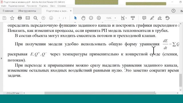
Task: Open the Справка menu
Action: 61,6
